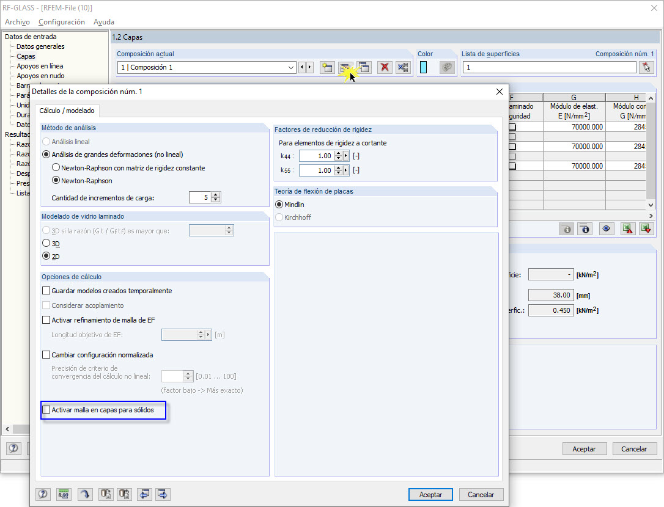Click the red X delete composition icon
The image size is (664, 507).
385,67
